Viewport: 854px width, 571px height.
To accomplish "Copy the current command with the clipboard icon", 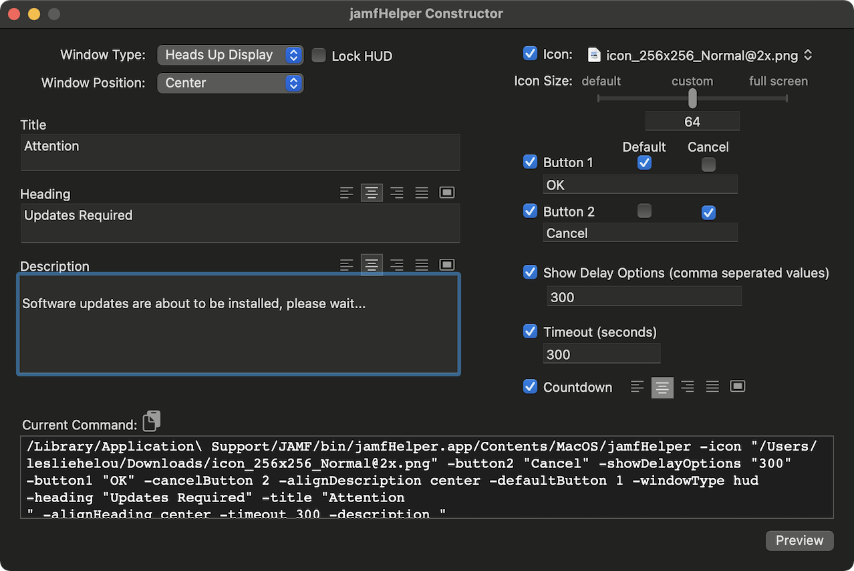I will 152,421.
